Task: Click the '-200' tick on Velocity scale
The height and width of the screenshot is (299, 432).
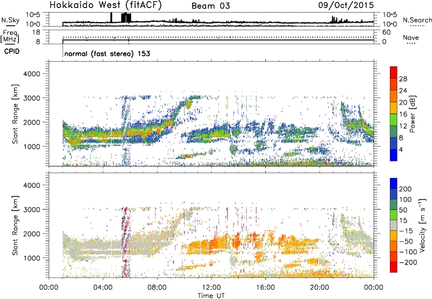Action: 408,262
